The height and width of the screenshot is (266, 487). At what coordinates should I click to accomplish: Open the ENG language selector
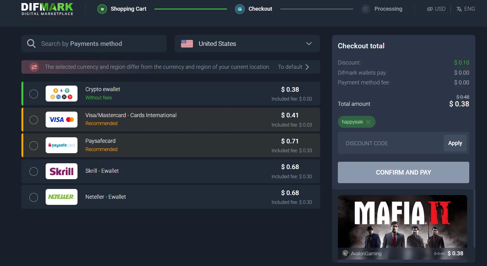click(466, 9)
